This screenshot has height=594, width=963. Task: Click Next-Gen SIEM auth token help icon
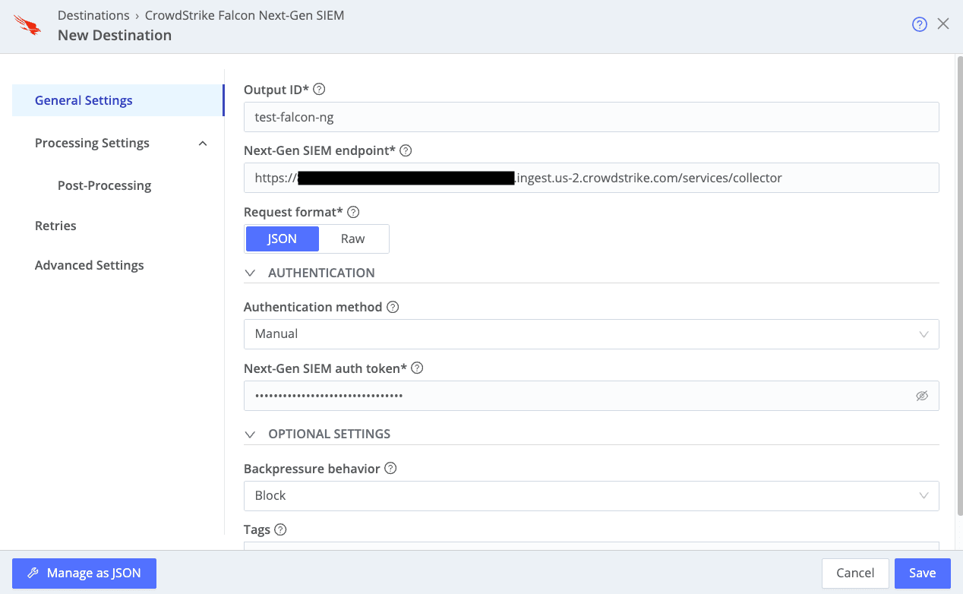click(417, 368)
